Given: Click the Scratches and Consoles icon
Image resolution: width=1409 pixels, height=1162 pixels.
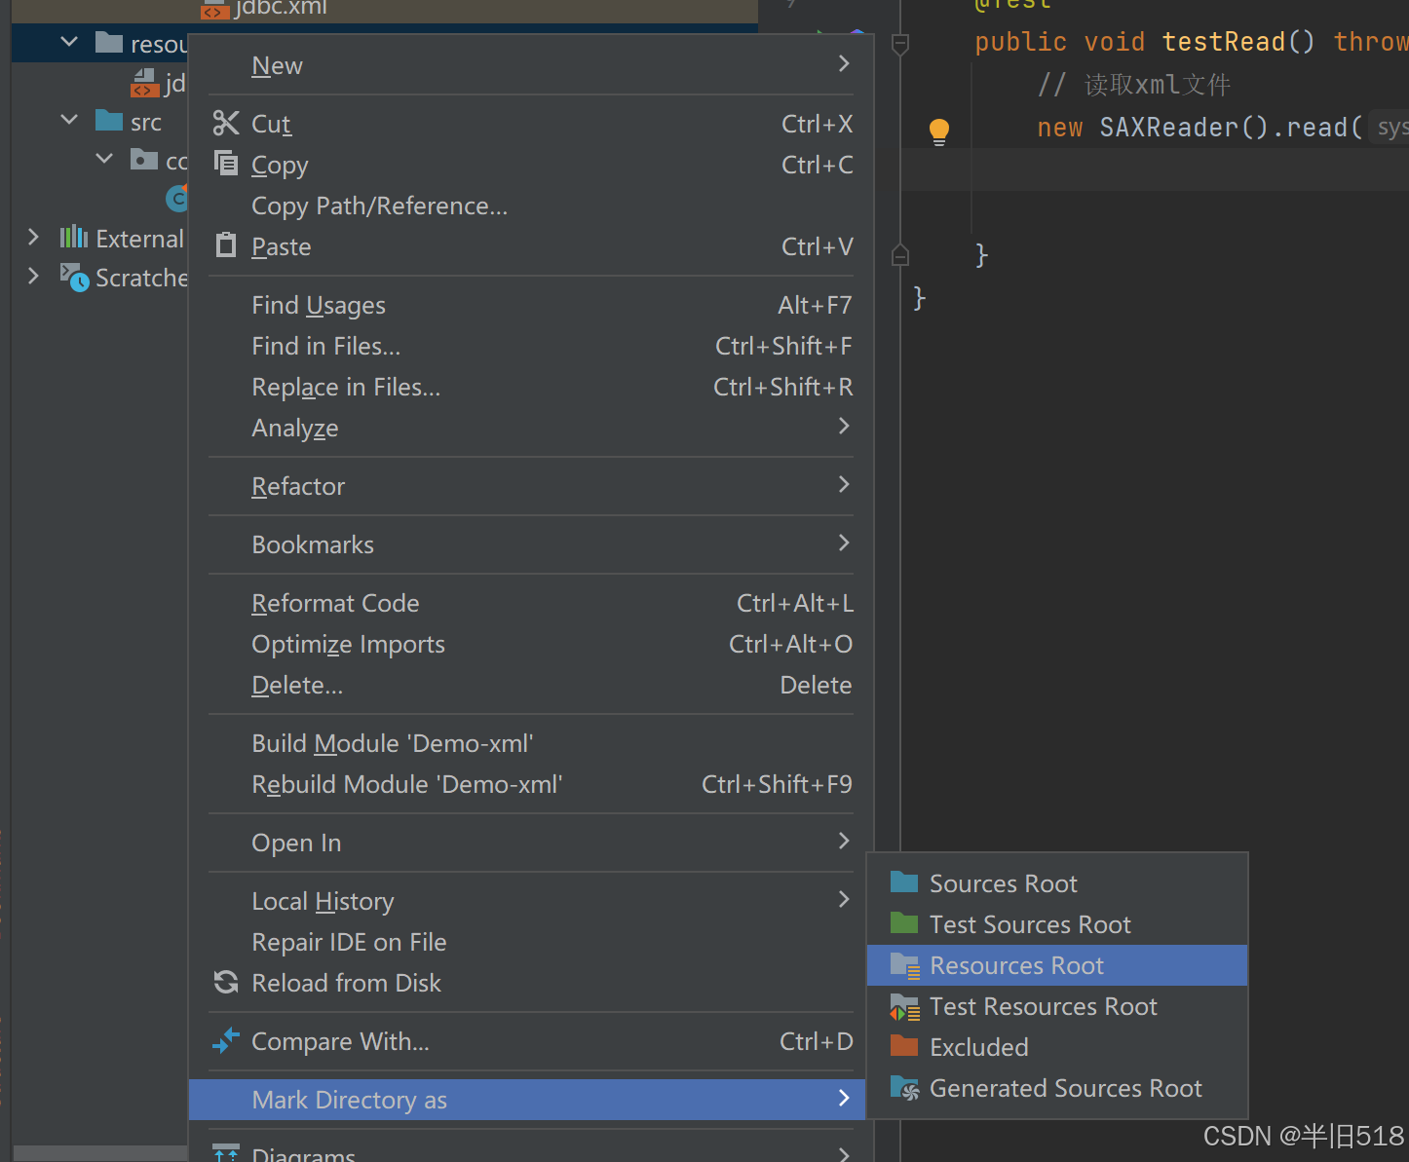Looking at the screenshot, I should tap(74, 277).
